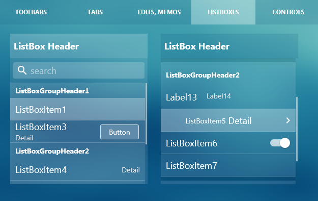Viewport: 318px width, 201px height.
Task: Click the Button in ListBoxItem3
Action: click(x=120, y=132)
